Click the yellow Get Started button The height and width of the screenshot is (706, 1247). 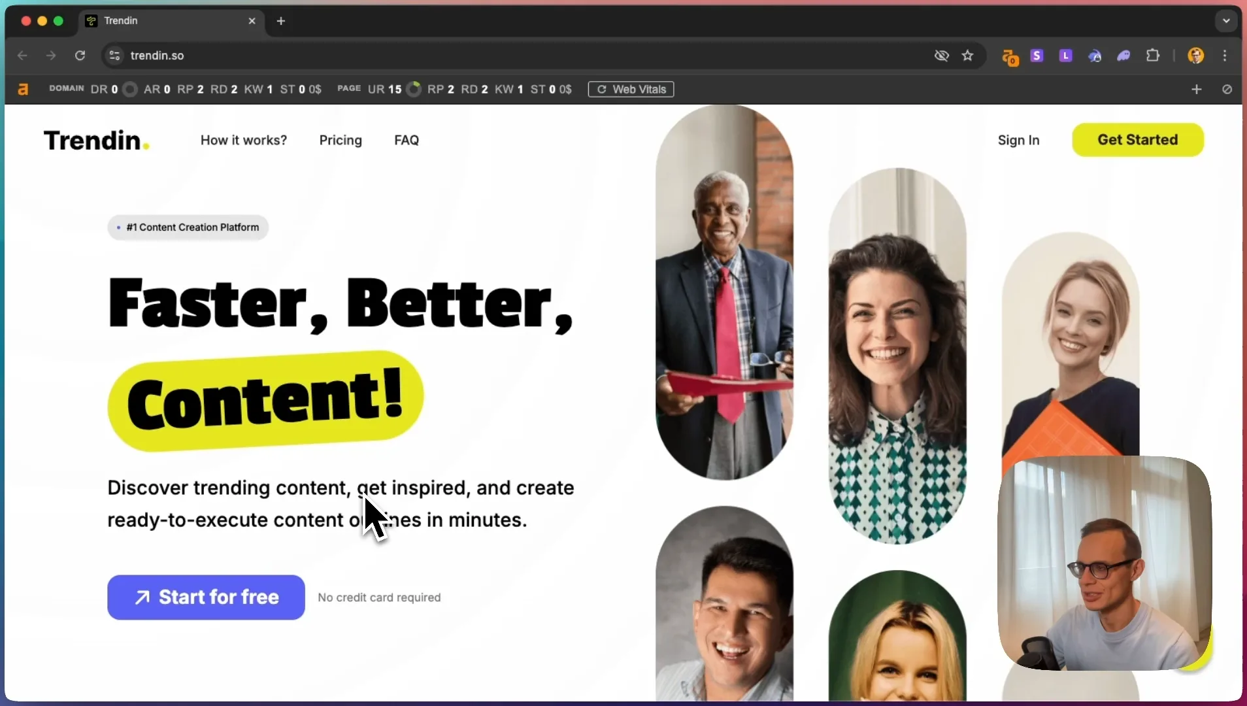click(1138, 140)
